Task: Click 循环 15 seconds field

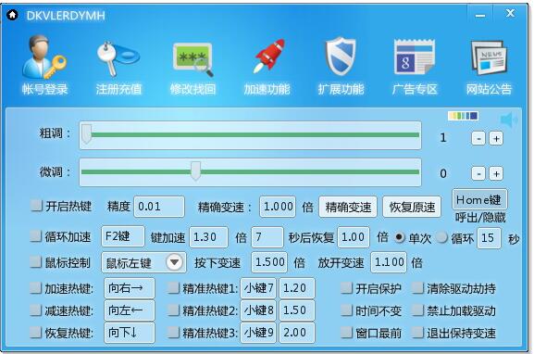Action: pos(489,238)
